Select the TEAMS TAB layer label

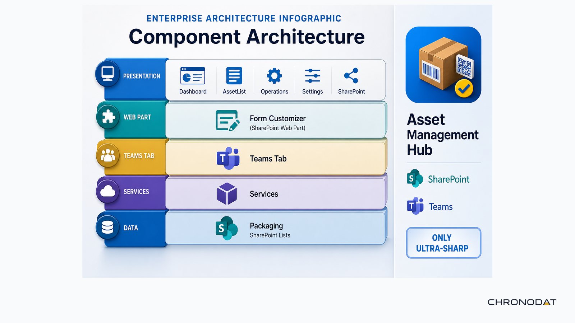139,156
